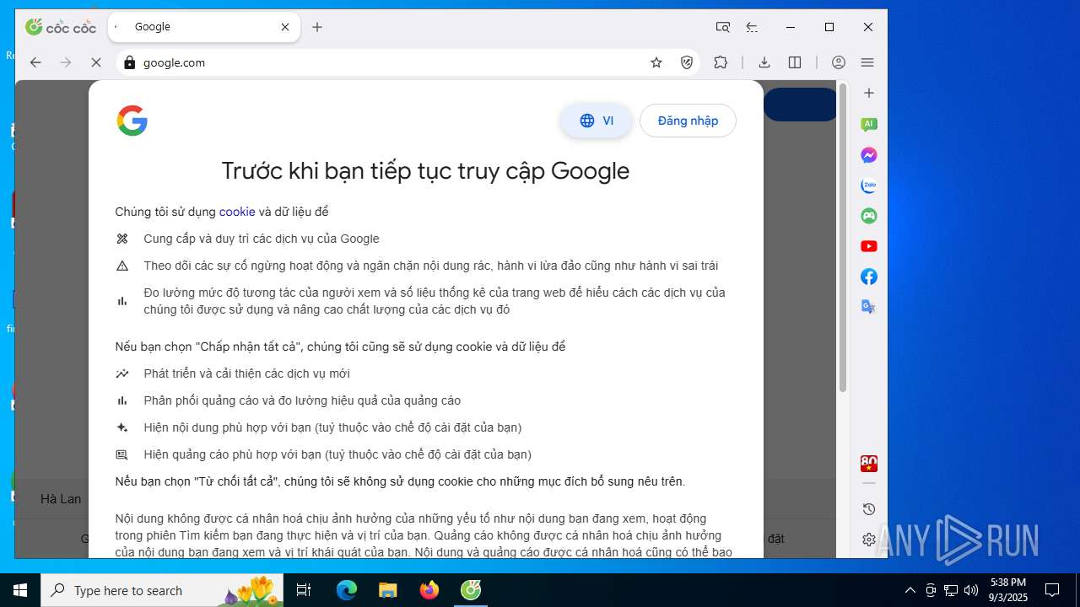Image resolution: width=1080 pixels, height=607 pixels.
Task: Click the Cốc Cốc taskbar icon
Action: tap(471, 590)
